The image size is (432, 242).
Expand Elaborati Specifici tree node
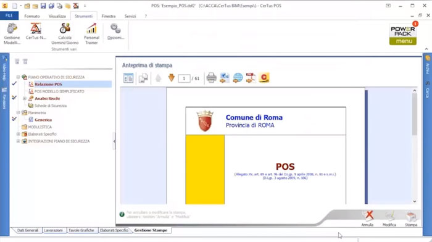click(18, 134)
